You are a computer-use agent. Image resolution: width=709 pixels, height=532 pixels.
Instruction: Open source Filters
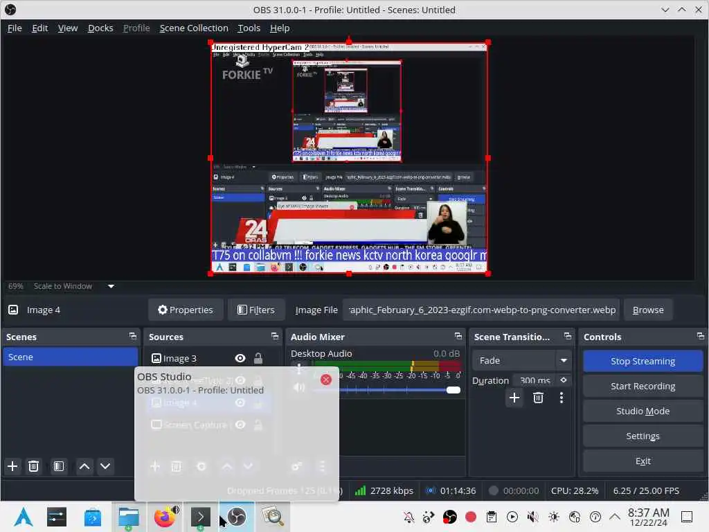point(256,310)
